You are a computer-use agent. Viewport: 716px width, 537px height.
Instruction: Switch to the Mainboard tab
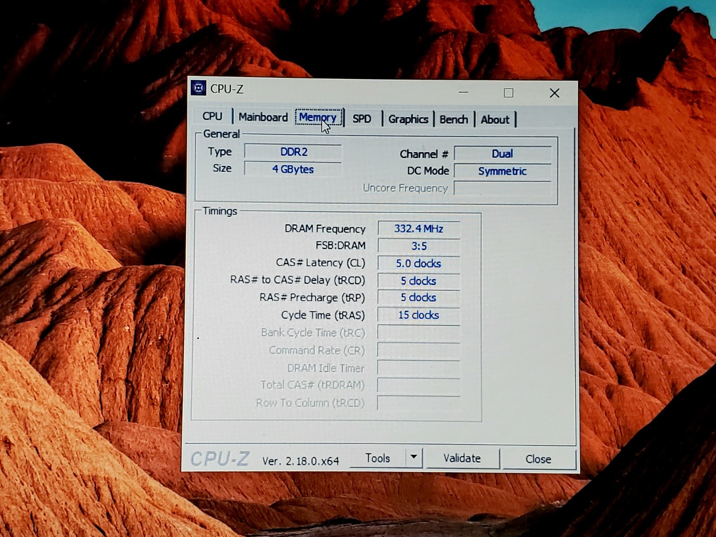tap(263, 117)
